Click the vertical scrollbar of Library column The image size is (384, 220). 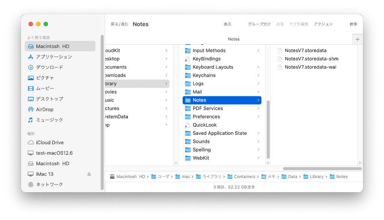pos(268,130)
